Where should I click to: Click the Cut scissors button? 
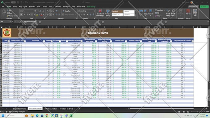(x=9, y=10)
